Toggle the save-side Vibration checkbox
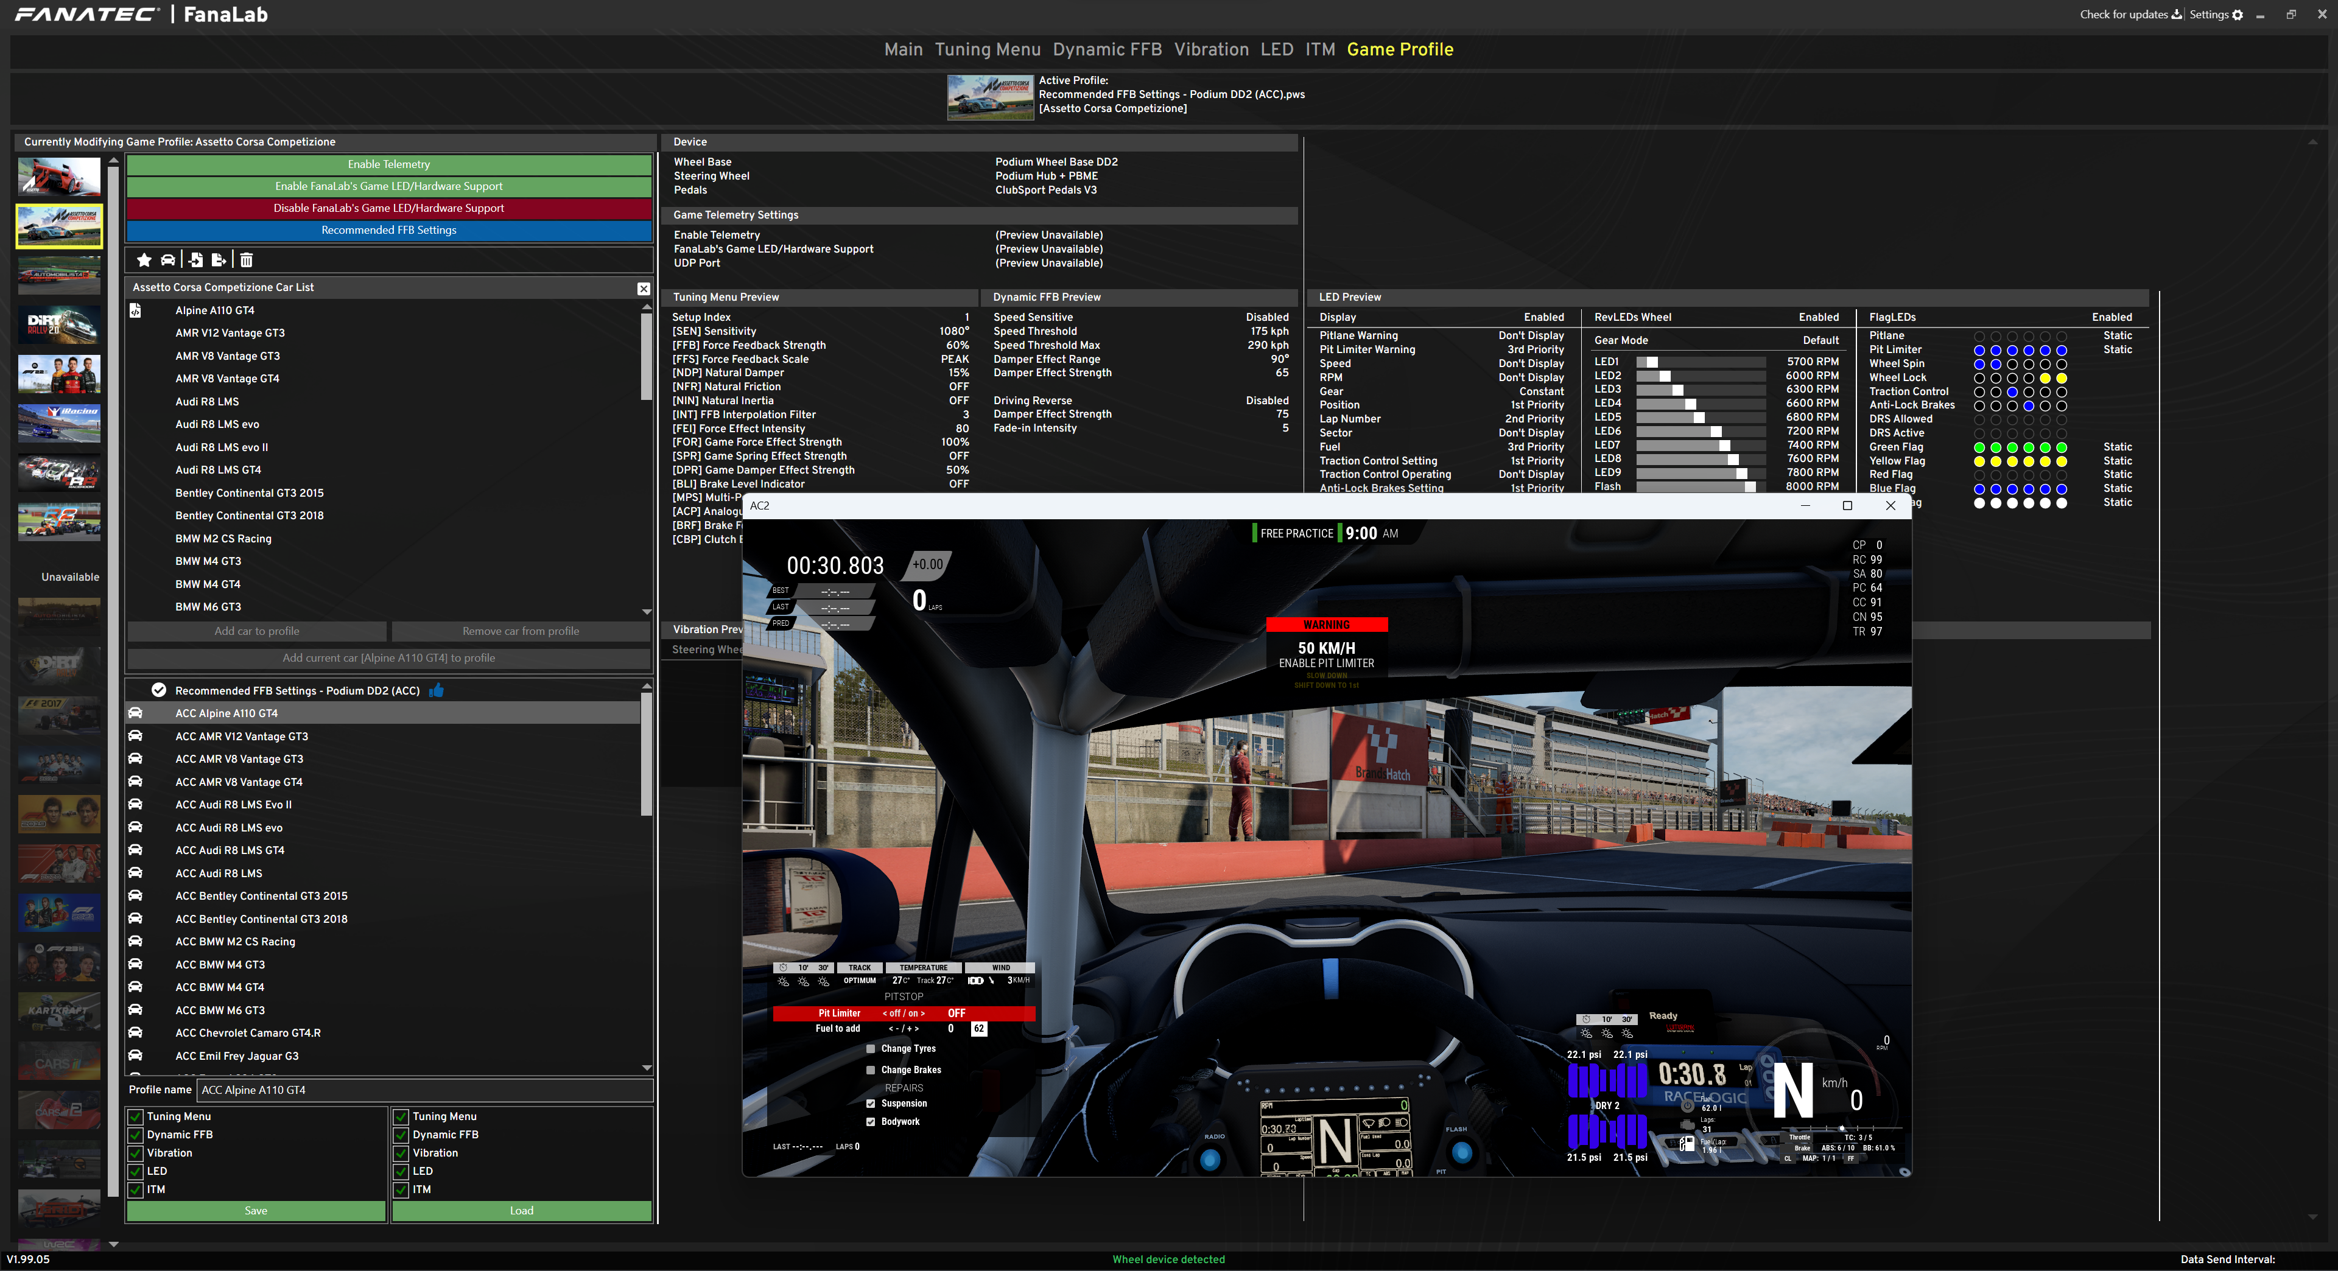 tap(135, 1153)
